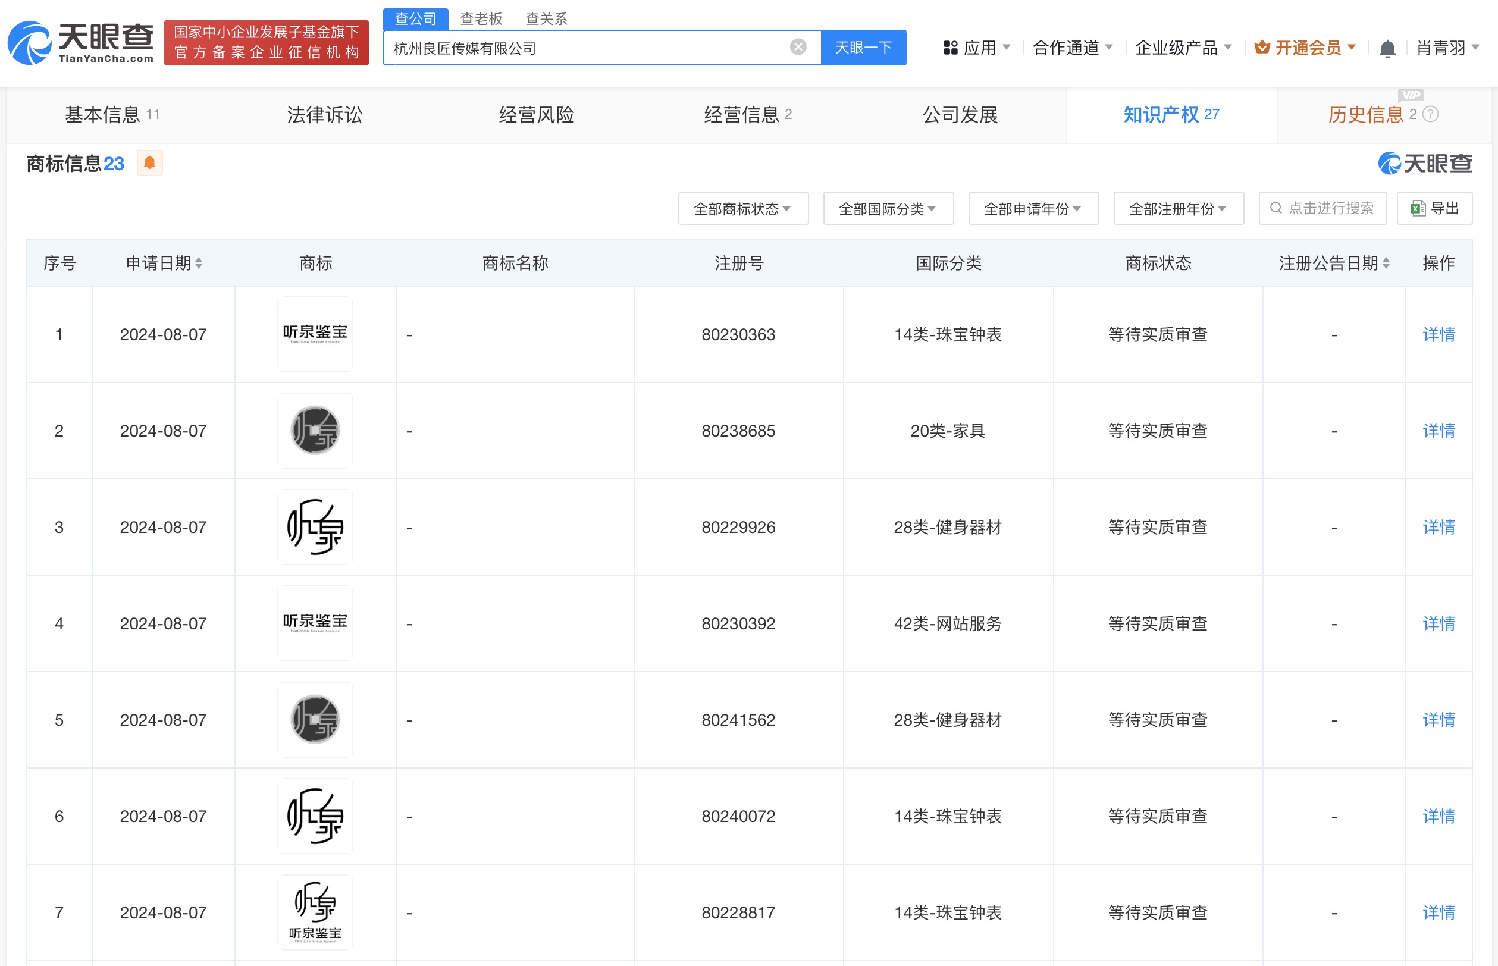Click registration number 80241562
This screenshot has height=966, width=1498.
(x=738, y=720)
